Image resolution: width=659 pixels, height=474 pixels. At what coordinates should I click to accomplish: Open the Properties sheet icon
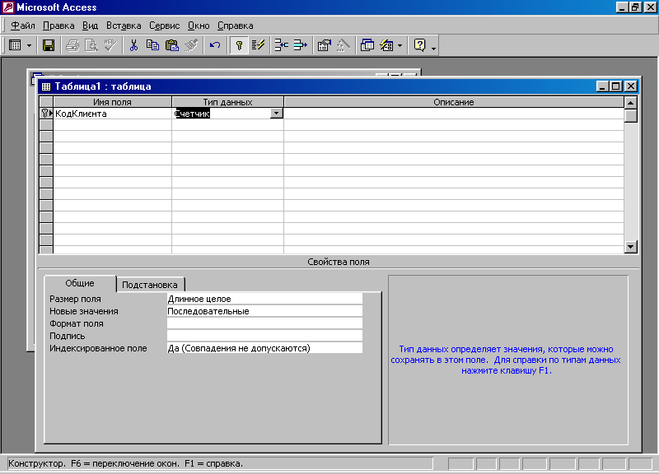point(324,45)
